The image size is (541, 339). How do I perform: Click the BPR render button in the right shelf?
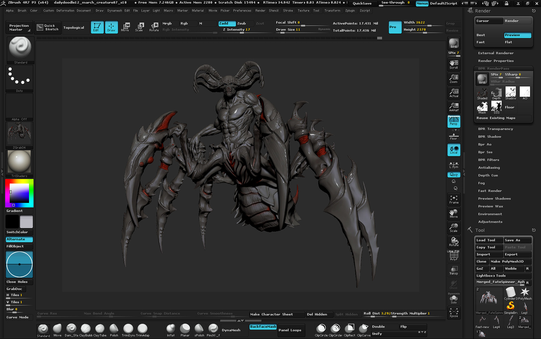click(x=454, y=43)
